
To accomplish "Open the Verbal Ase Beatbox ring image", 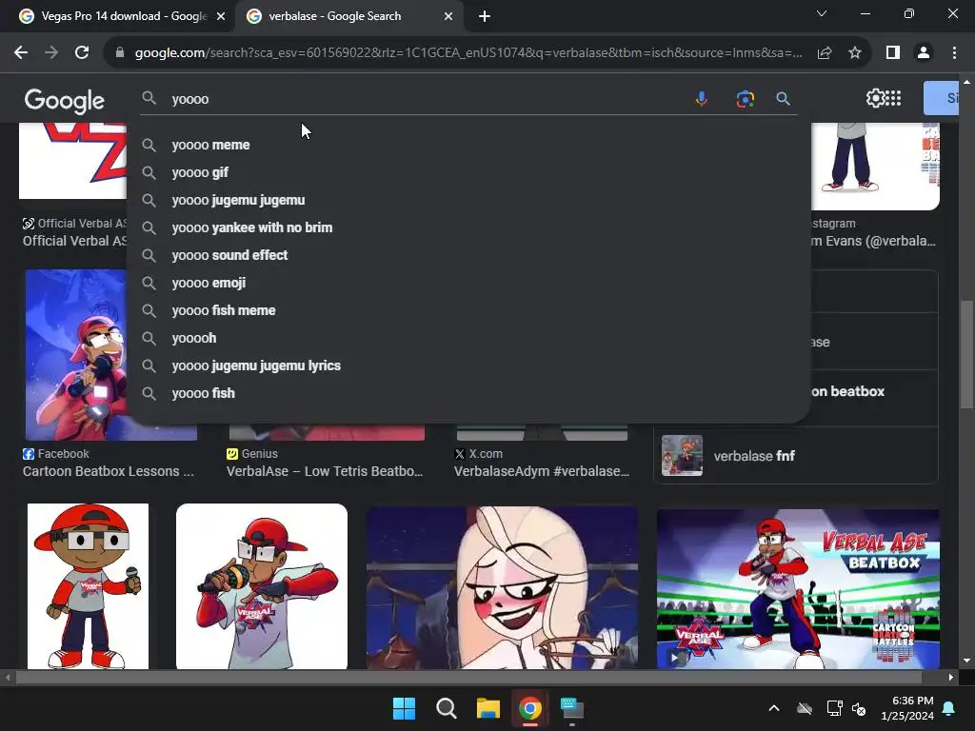I will (798, 589).
